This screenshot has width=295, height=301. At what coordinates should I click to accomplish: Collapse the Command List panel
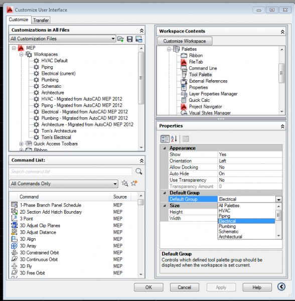coord(141,161)
